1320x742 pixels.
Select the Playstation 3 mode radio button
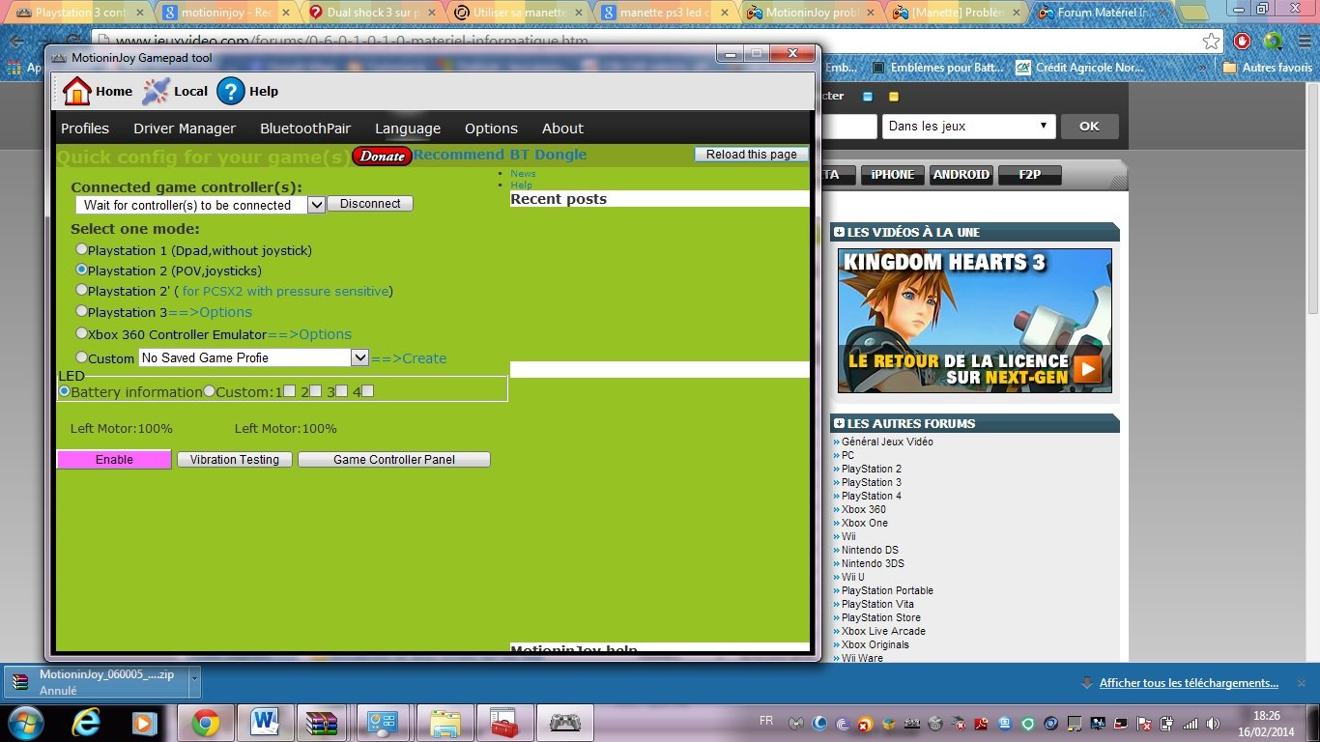pos(82,311)
